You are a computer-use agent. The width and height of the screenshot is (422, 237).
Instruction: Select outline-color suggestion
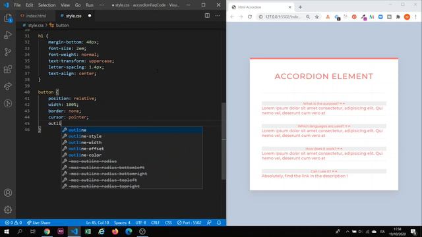132,155
